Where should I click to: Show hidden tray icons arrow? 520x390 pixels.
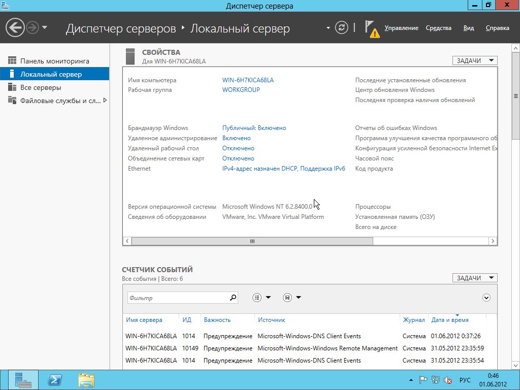tap(411, 380)
